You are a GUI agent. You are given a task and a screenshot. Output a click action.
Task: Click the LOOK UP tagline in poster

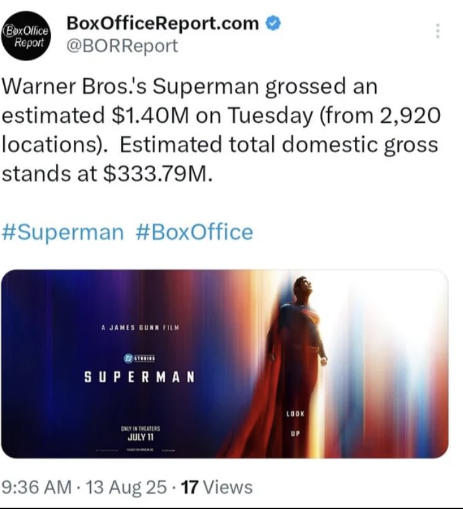coord(295,423)
